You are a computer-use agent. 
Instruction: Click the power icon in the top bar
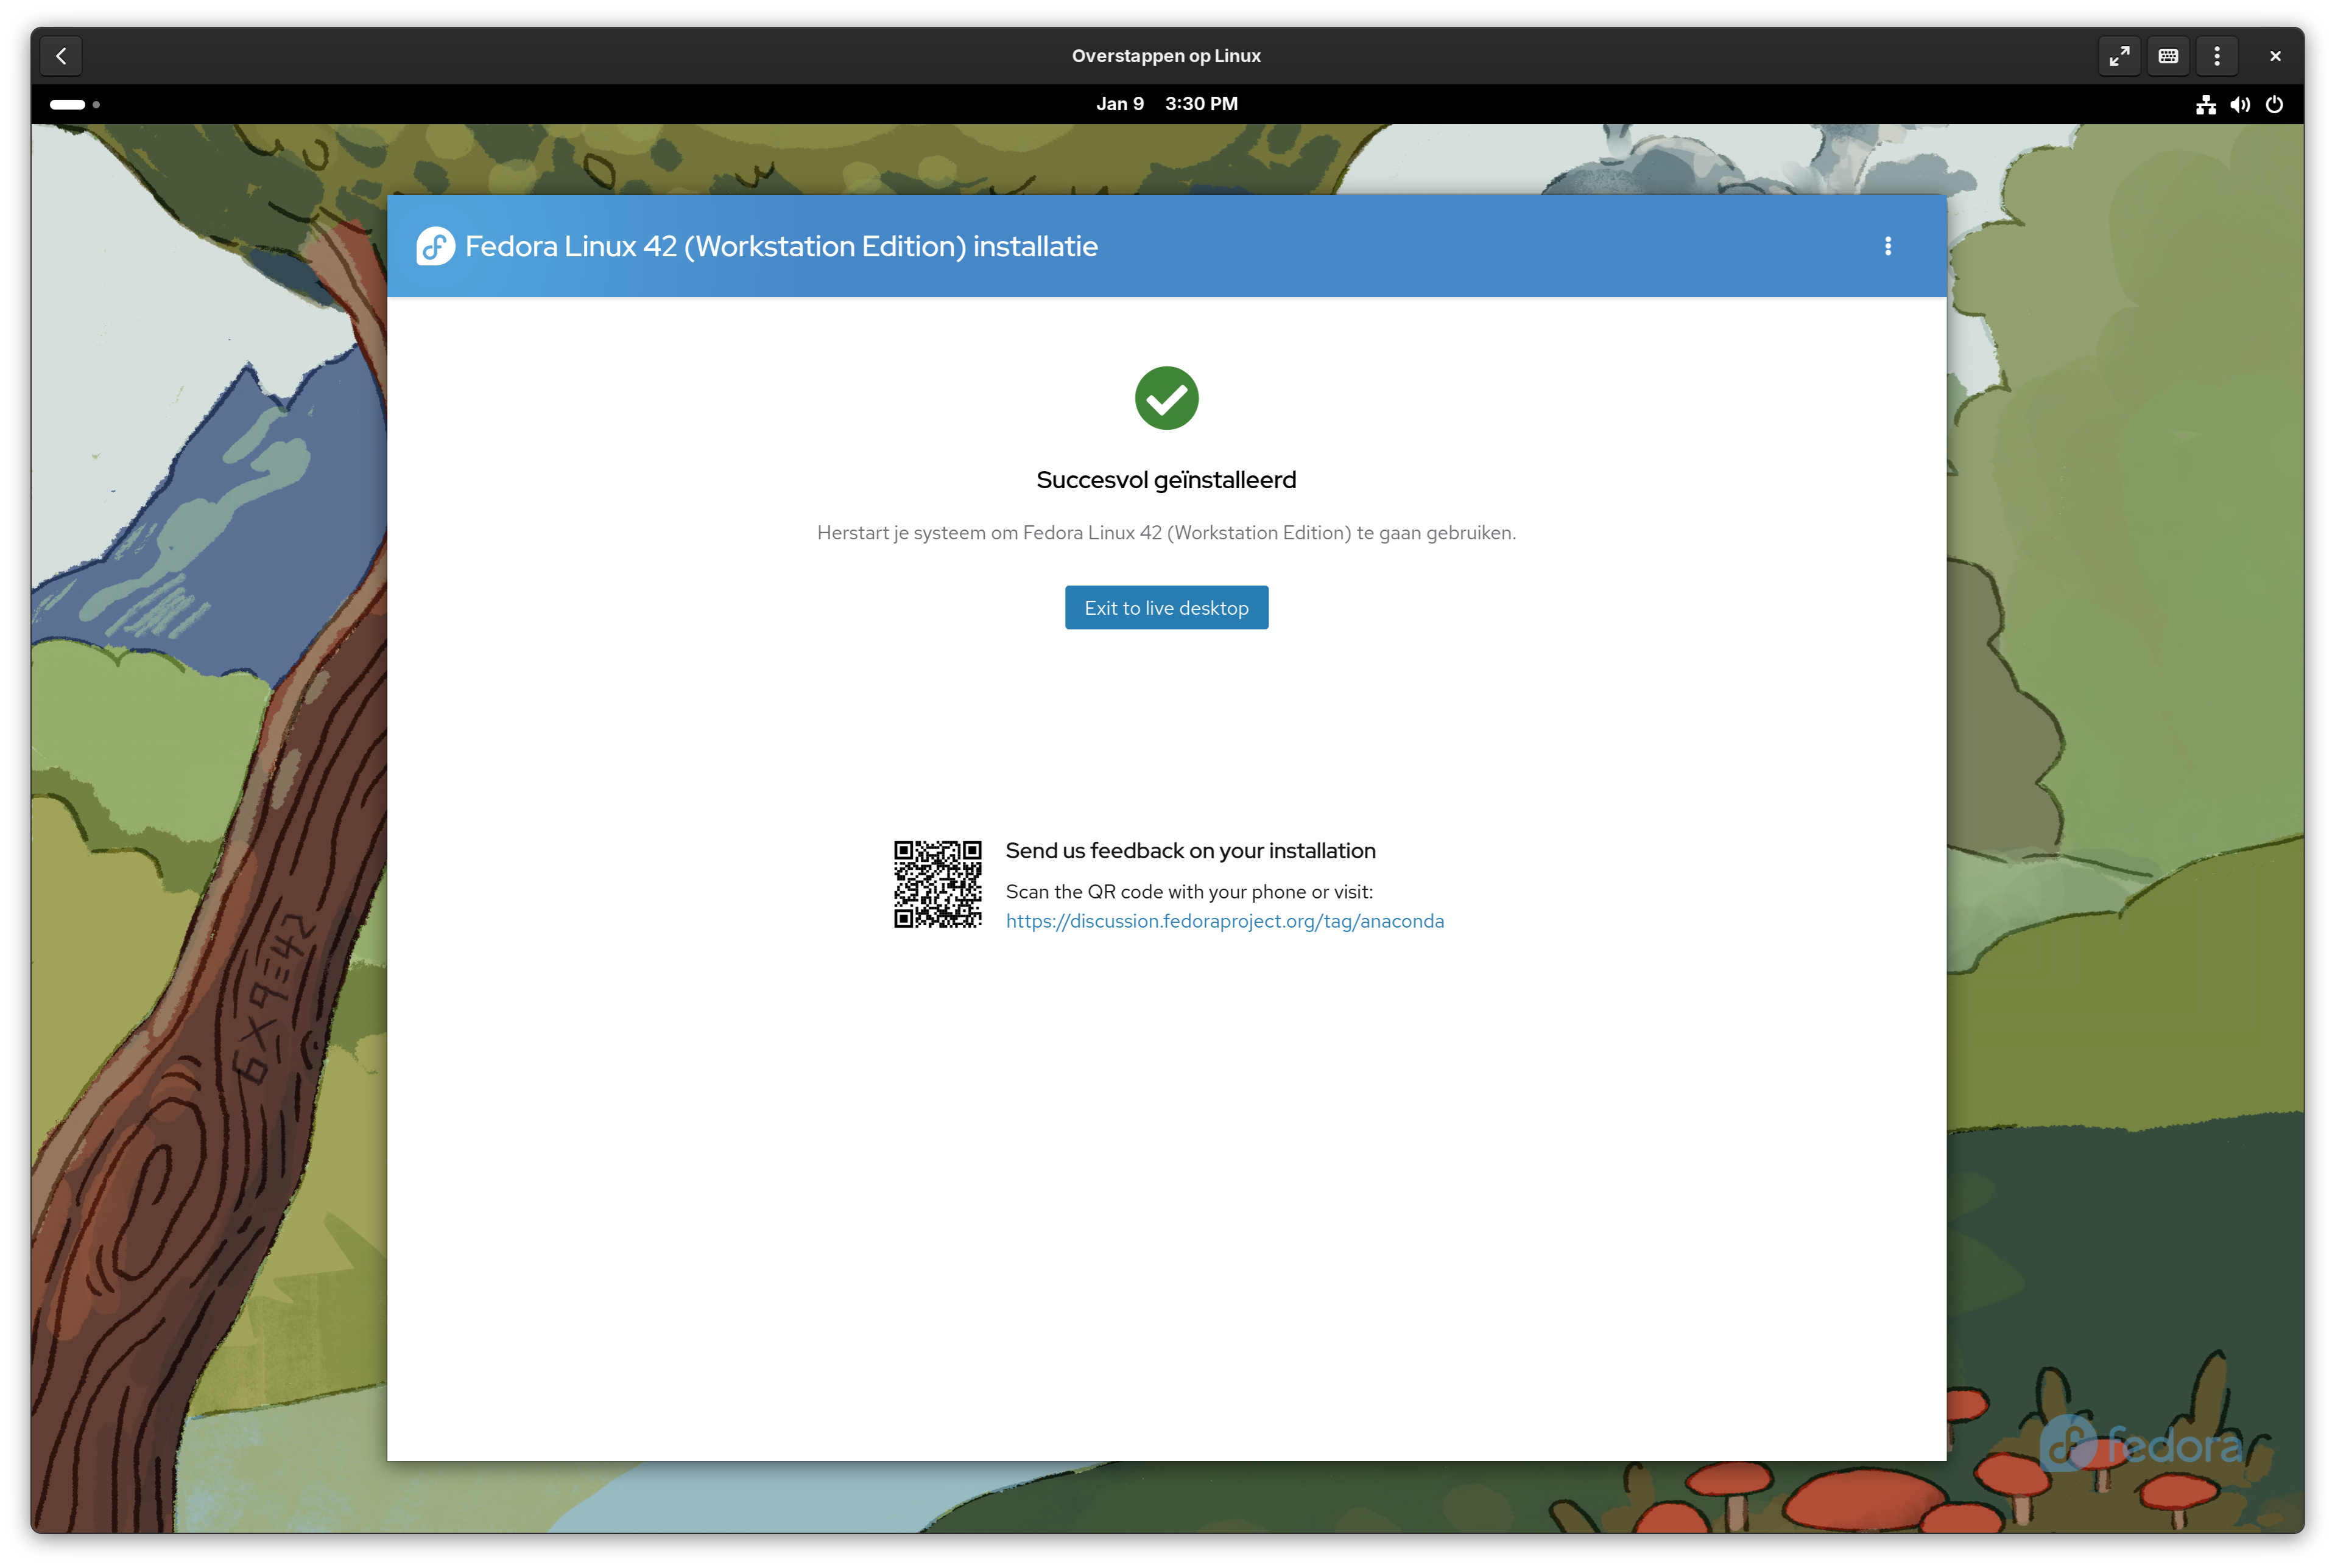click(x=2274, y=104)
